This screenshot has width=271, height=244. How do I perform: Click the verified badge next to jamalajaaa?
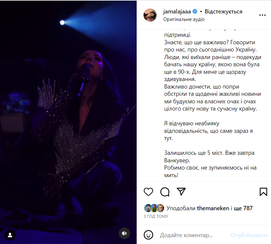coord(195,11)
